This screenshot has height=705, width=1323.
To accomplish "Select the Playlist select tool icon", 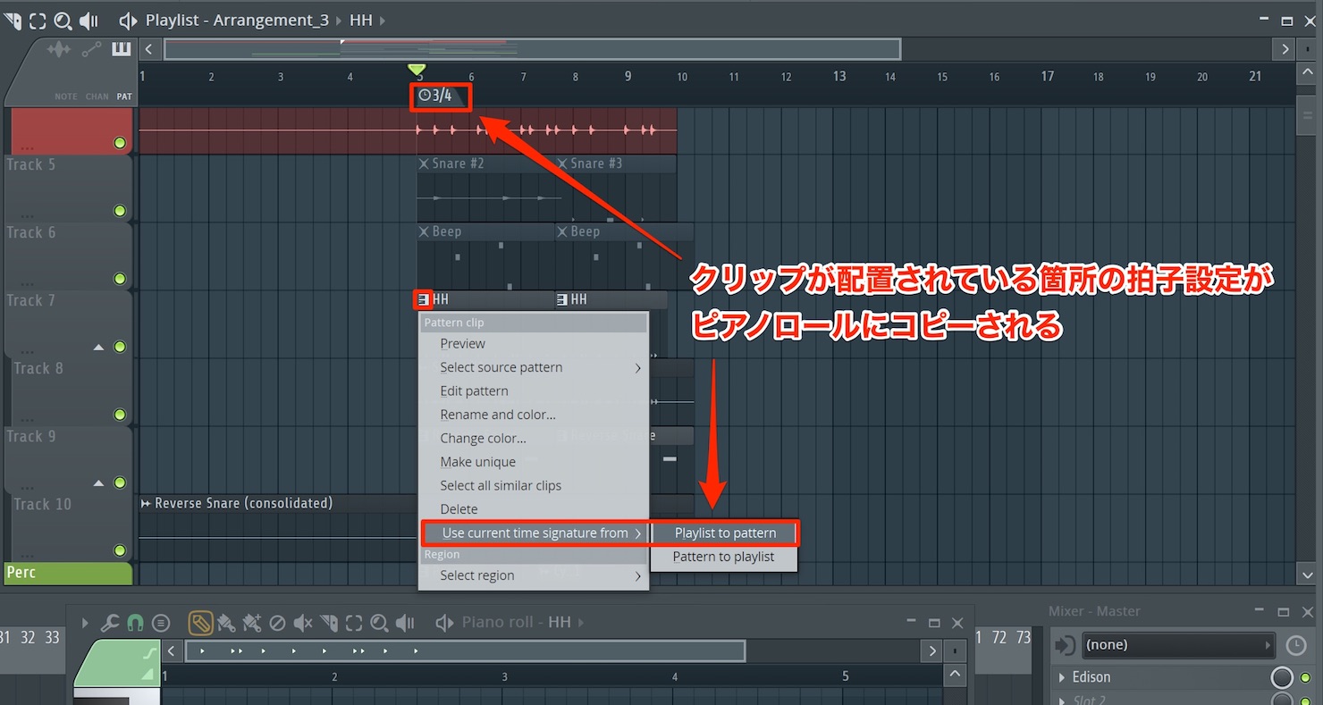I will click(x=38, y=20).
